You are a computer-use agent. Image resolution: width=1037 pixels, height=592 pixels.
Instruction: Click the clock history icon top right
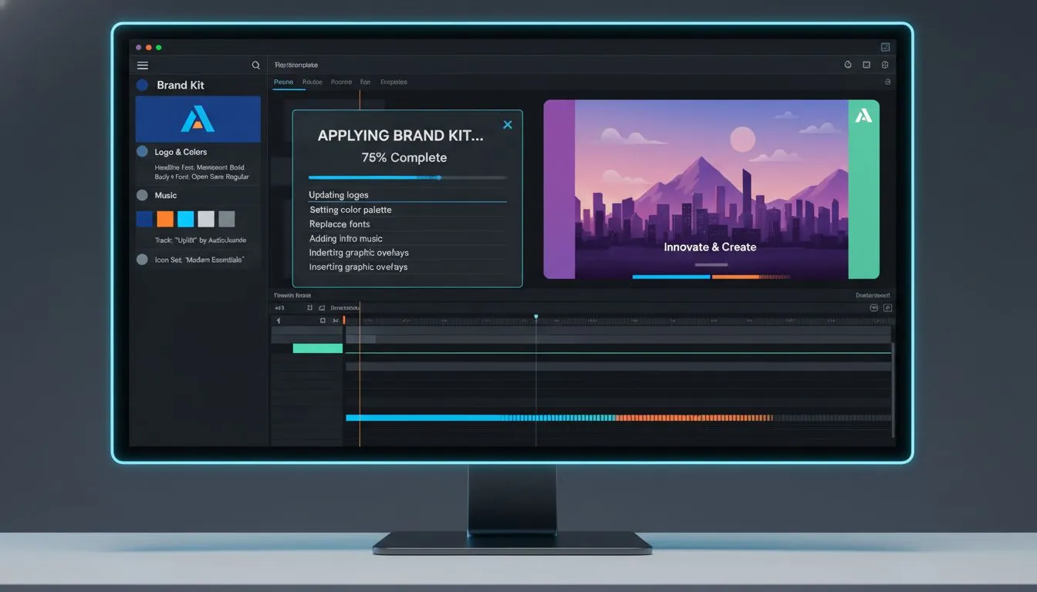pyautogui.click(x=847, y=65)
